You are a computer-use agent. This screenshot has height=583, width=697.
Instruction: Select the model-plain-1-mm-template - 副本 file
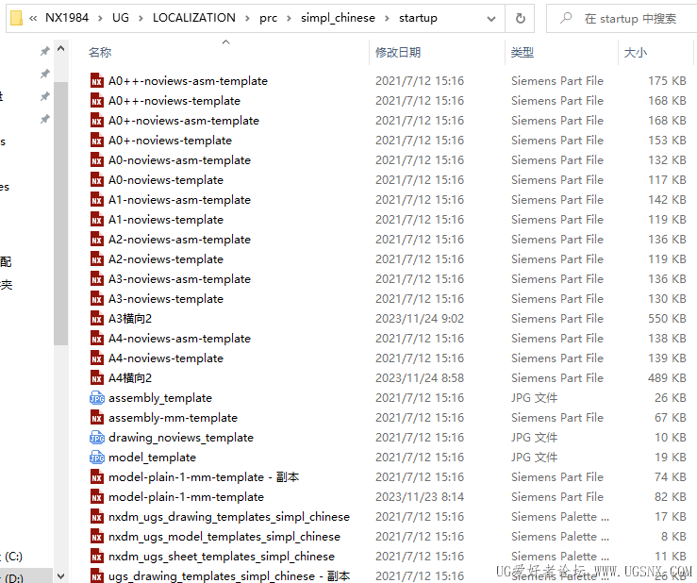[204, 477]
